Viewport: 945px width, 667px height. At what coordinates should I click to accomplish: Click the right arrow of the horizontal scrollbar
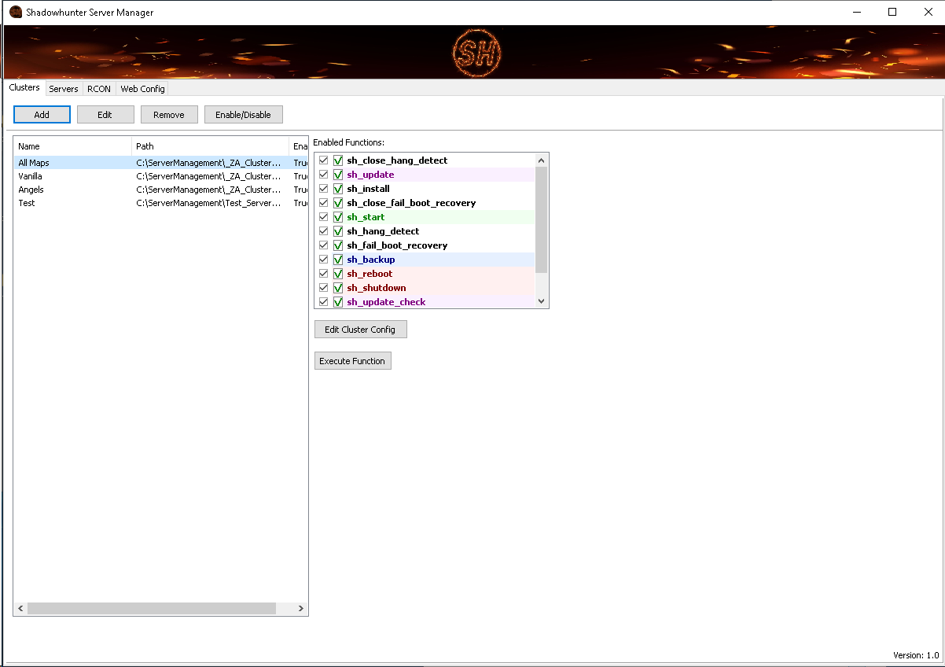click(301, 608)
